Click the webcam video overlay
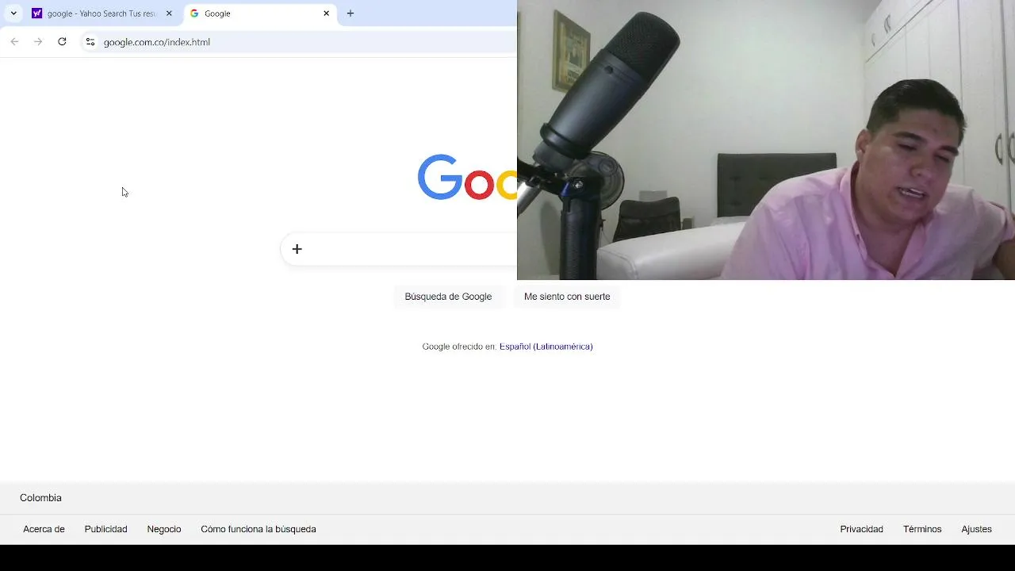1015x571 pixels. pos(766,140)
